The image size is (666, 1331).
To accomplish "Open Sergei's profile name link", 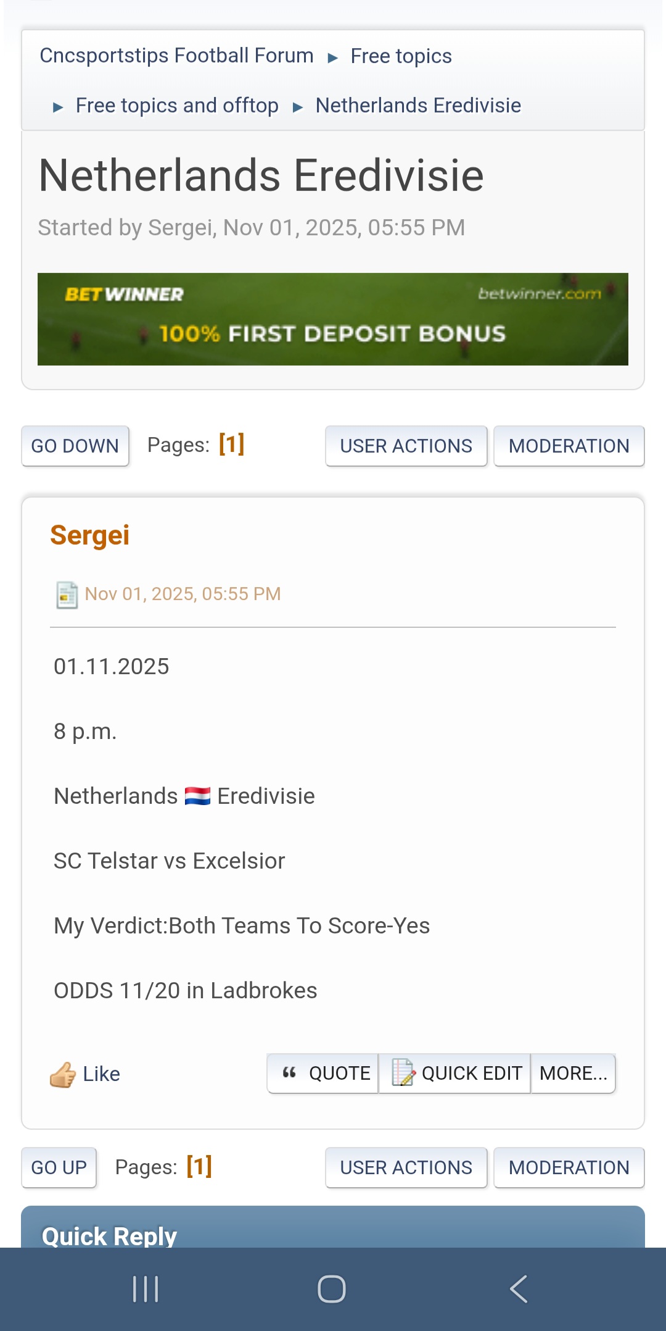I will tap(90, 535).
